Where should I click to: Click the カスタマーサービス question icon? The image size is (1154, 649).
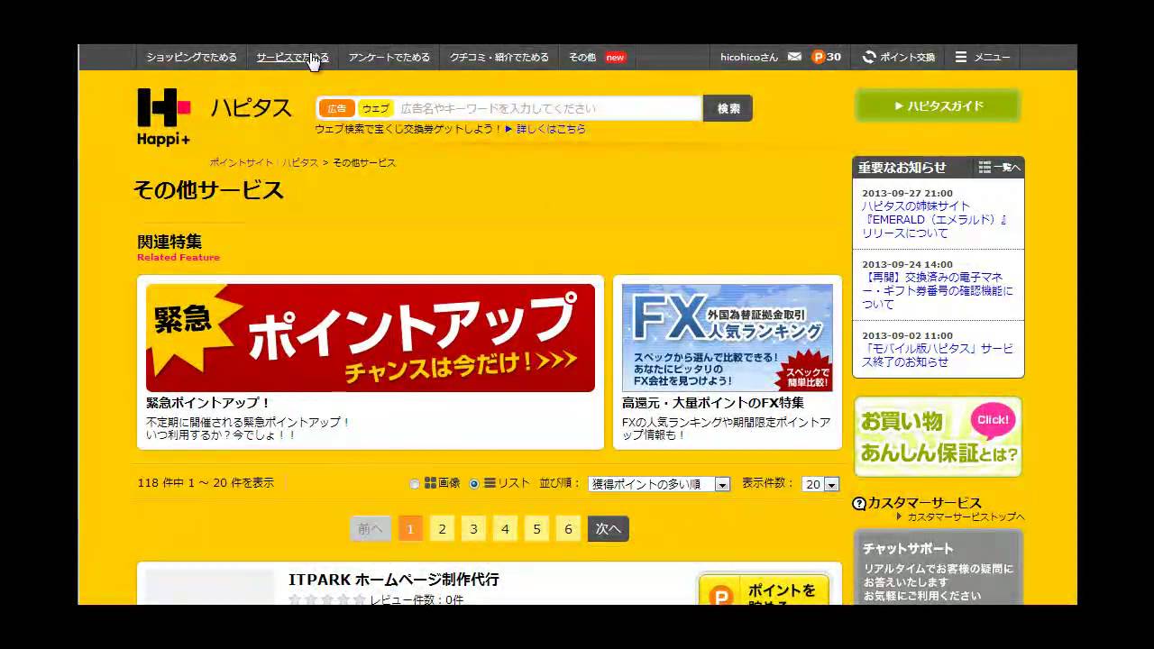pyautogui.click(x=859, y=504)
